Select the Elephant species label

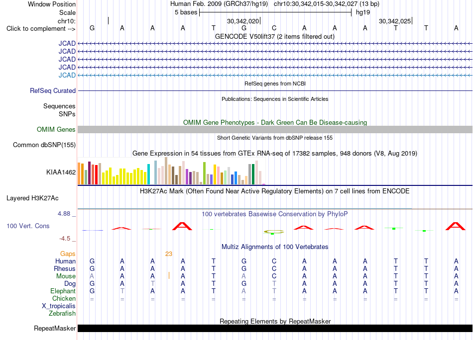click(63, 291)
